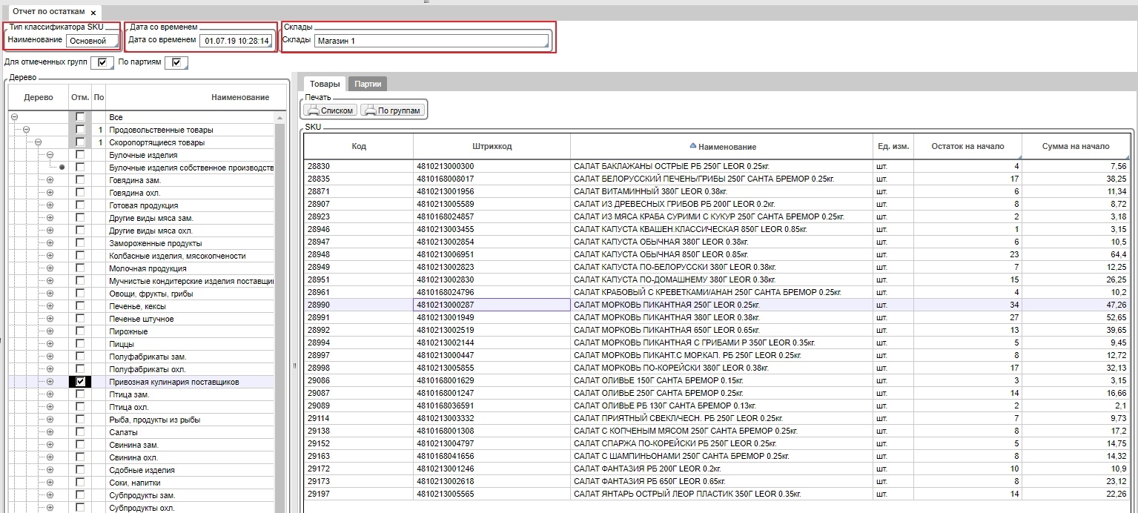Open the Склады dropdown showing Магазин 1

431,41
